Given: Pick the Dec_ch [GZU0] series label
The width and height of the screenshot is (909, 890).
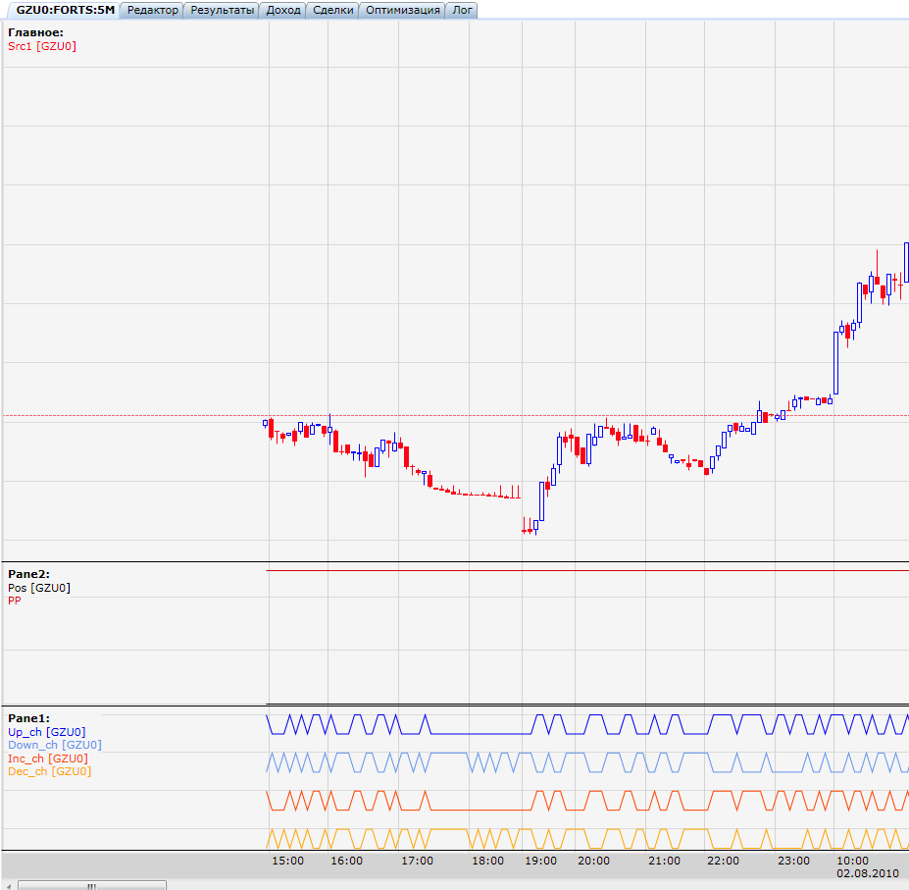Looking at the screenshot, I should [49, 771].
